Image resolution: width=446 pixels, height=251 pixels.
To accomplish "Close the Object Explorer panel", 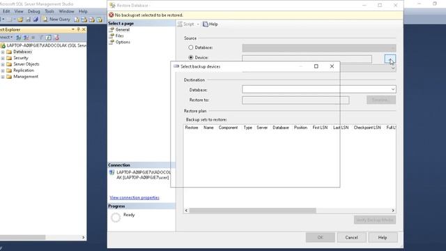I will (x=84, y=29).
